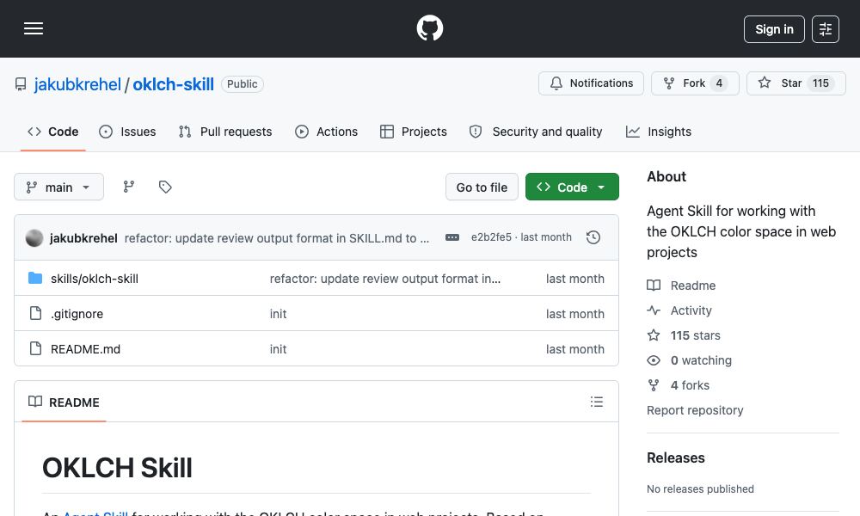This screenshot has height=516, width=860.
Task: Open the appearance settings sliders icon
Action: tap(826, 29)
